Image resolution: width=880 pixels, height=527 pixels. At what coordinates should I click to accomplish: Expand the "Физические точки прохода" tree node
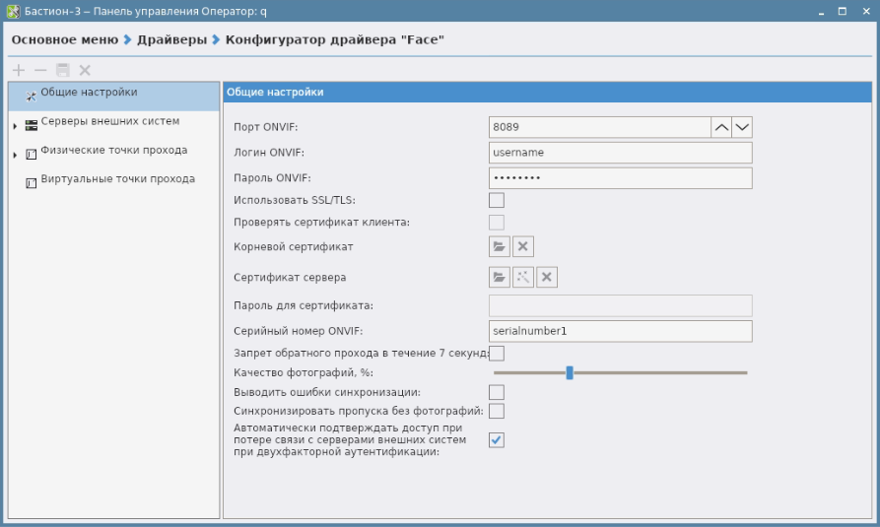(15, 155)
